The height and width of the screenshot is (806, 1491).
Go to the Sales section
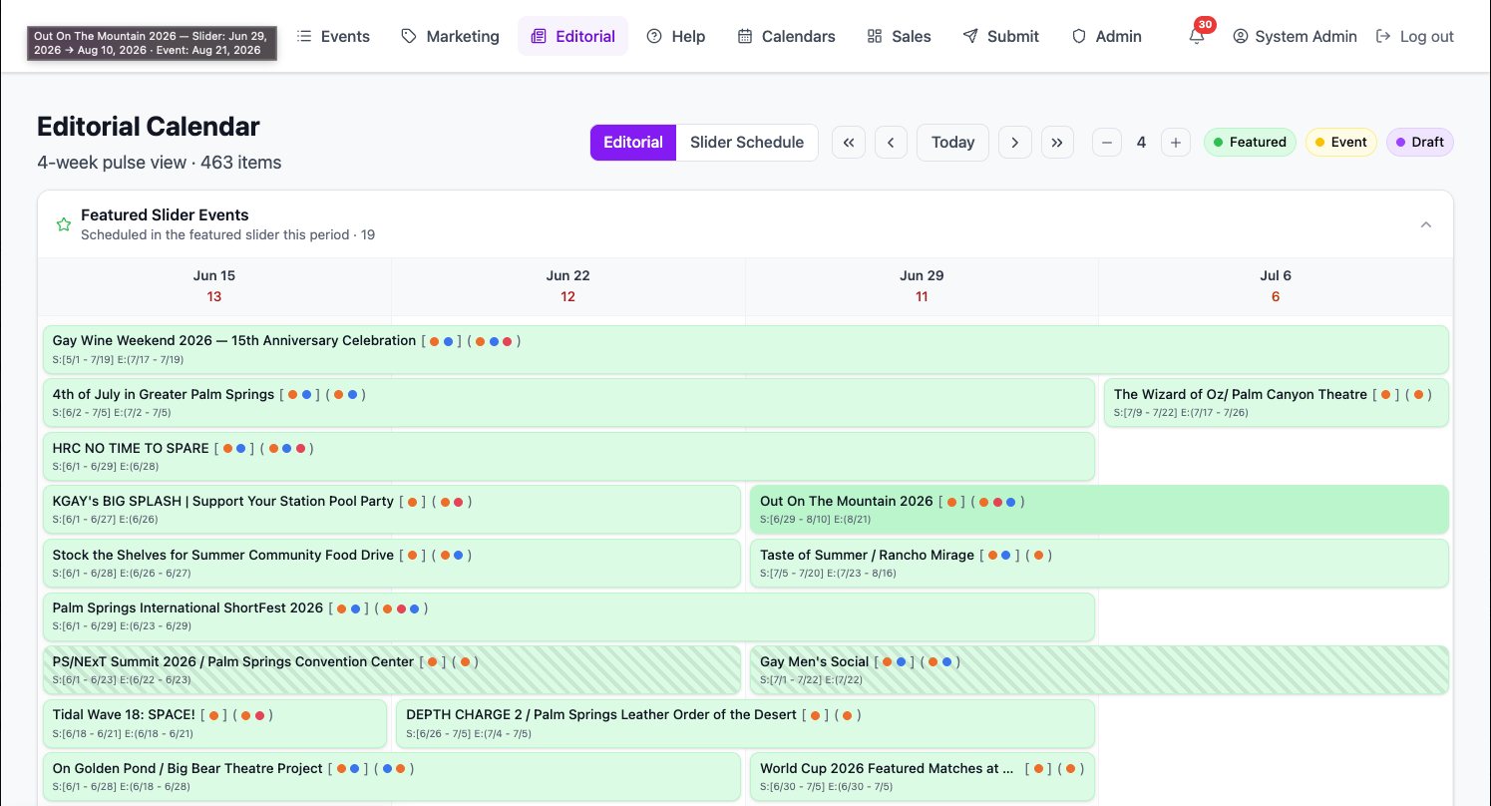(899, 36)
